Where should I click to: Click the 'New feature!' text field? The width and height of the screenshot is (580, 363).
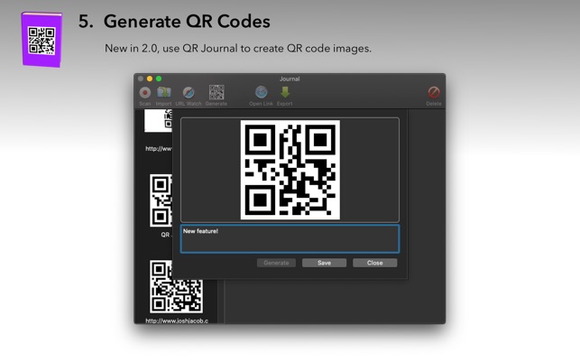290,239
